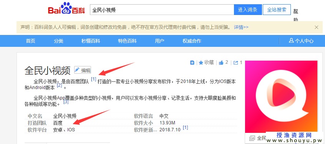Click the Baidu Baike logo
Image resolution: width=325 pixels, height=144 pixels.
[66, 8]
